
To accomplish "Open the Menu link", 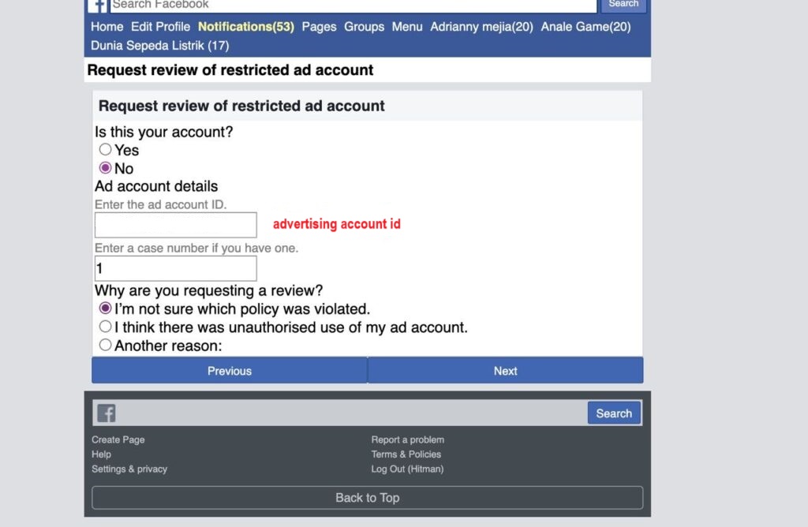I will (407, 27).
